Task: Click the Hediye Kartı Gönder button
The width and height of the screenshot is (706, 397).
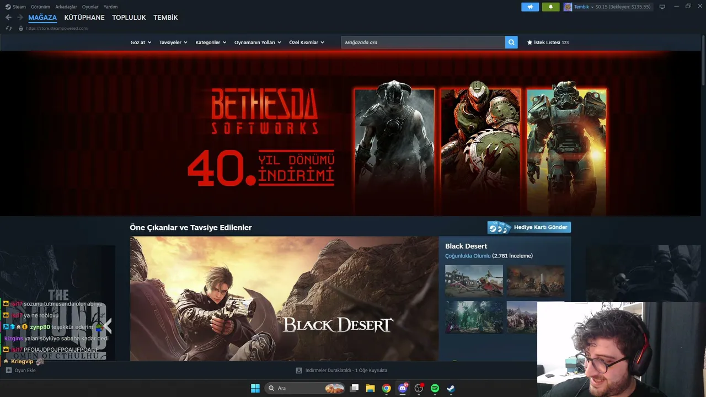Action: [x=529, y=227]
